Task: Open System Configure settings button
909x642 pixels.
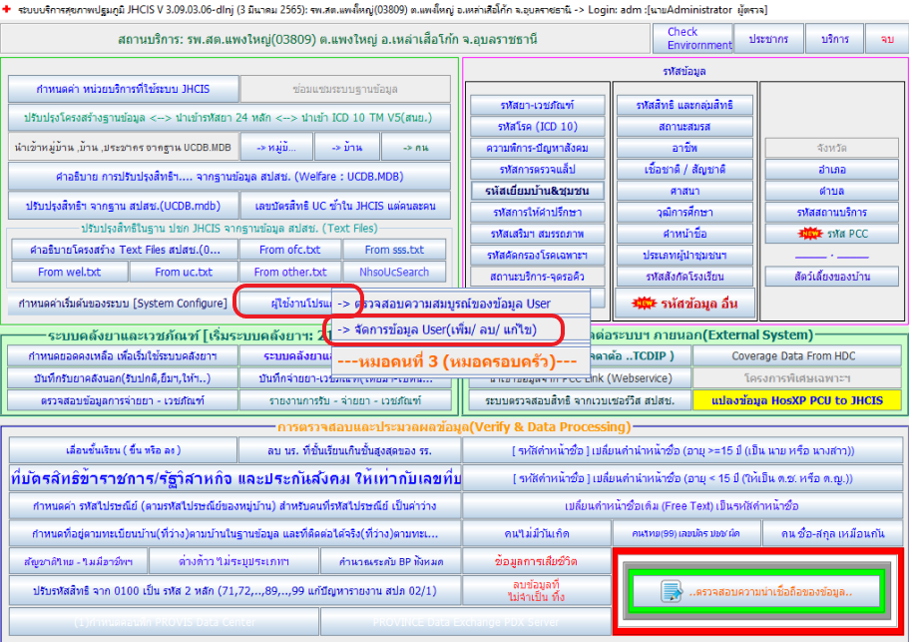Action: click(123, 303)
